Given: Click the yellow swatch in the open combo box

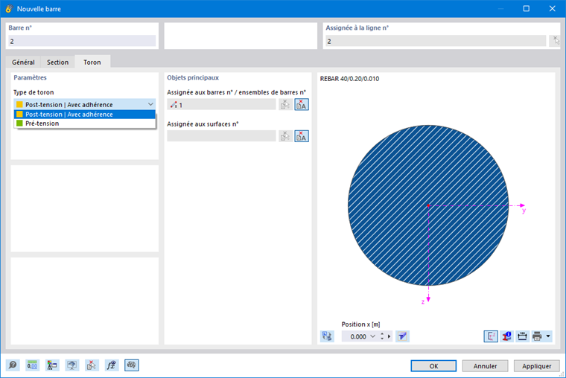Looking at the screenshot, I should 19,105.
